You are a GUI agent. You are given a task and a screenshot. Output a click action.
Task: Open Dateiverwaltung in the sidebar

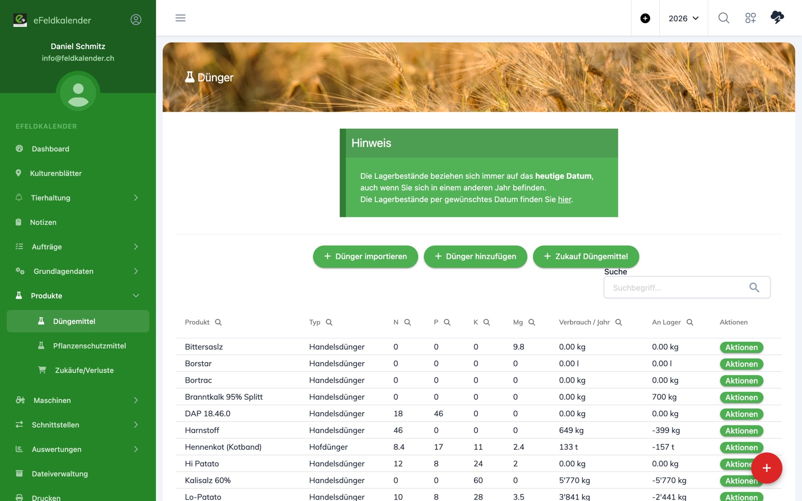[78, 474]
